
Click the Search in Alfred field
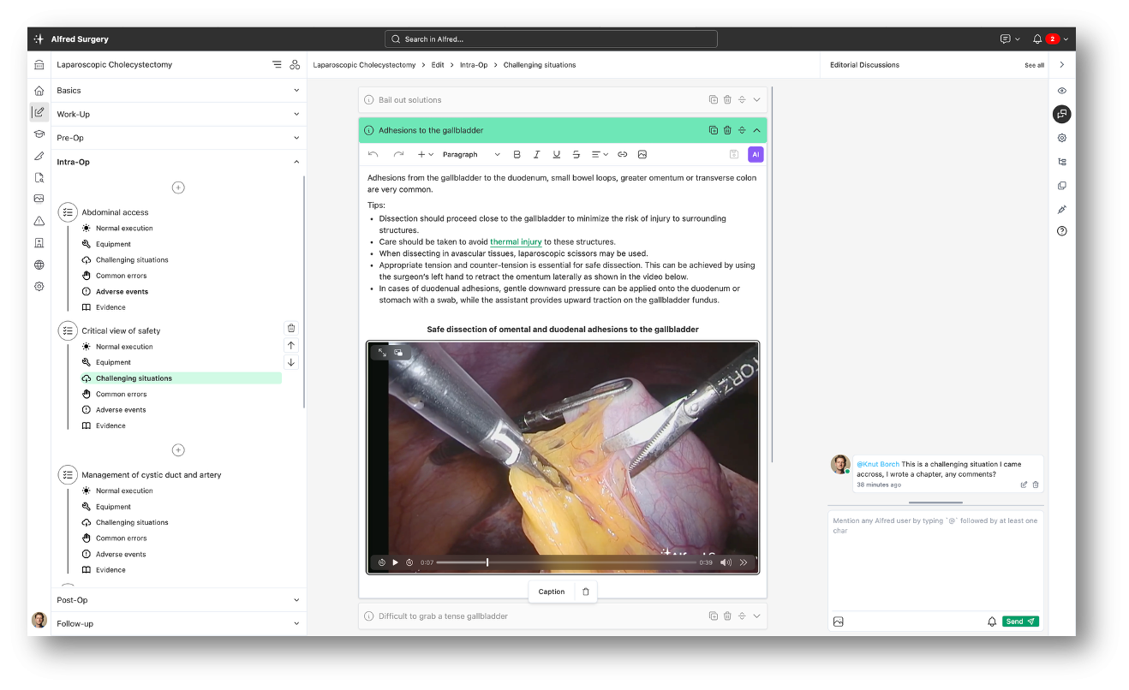pos(551,39)
